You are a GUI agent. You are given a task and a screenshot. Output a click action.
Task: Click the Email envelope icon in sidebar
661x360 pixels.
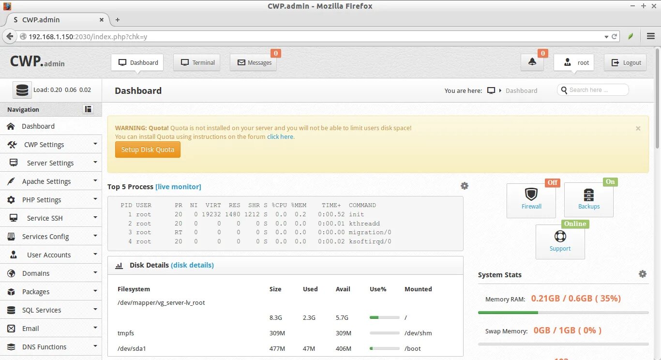click(12, 329)
